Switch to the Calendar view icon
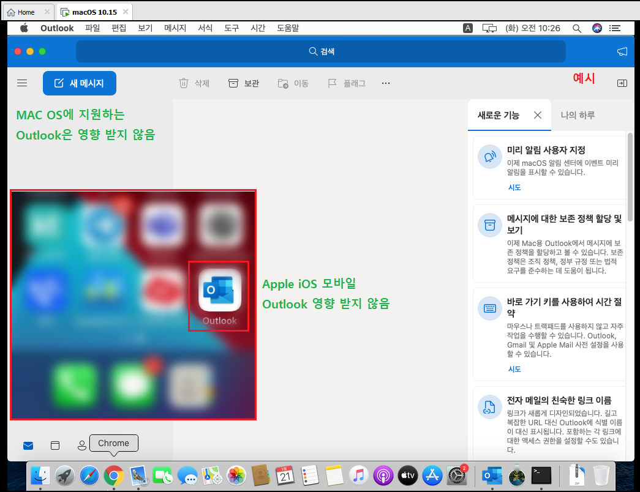This screenshot has width=640, height=492. (x=55, y=445)
